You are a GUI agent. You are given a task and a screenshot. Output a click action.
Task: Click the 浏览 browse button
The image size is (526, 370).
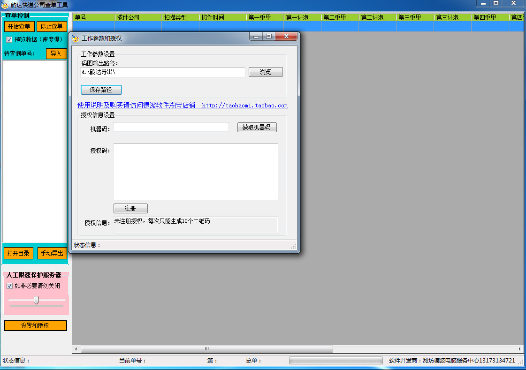pos(266,72)
